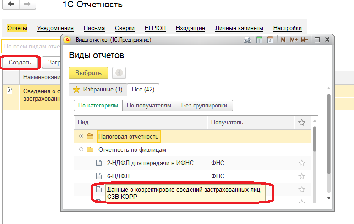Viewport: 354px width, 224px height.
Task: Add 6-НДФЛ to favorites with star
Action: [x=302, y=176]
